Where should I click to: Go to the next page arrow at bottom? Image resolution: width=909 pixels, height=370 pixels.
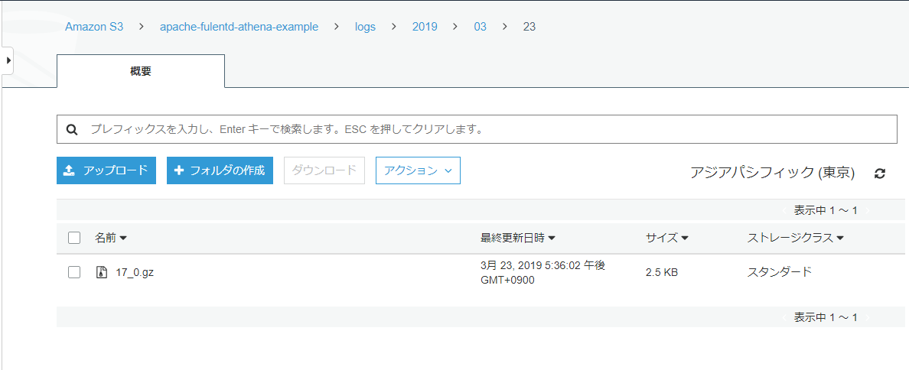pyautogui.click(x=868, y=317)
